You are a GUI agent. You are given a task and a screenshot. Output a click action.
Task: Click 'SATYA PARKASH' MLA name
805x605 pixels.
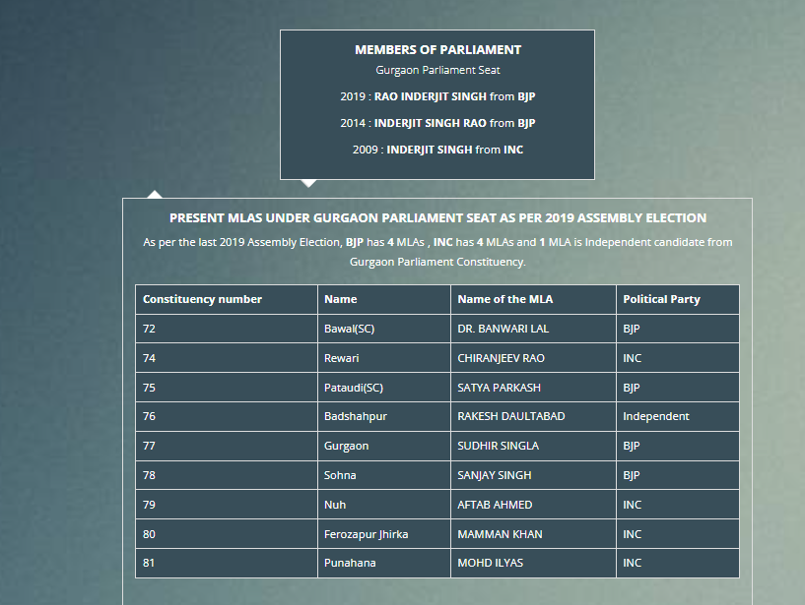[x=499, y=387]
